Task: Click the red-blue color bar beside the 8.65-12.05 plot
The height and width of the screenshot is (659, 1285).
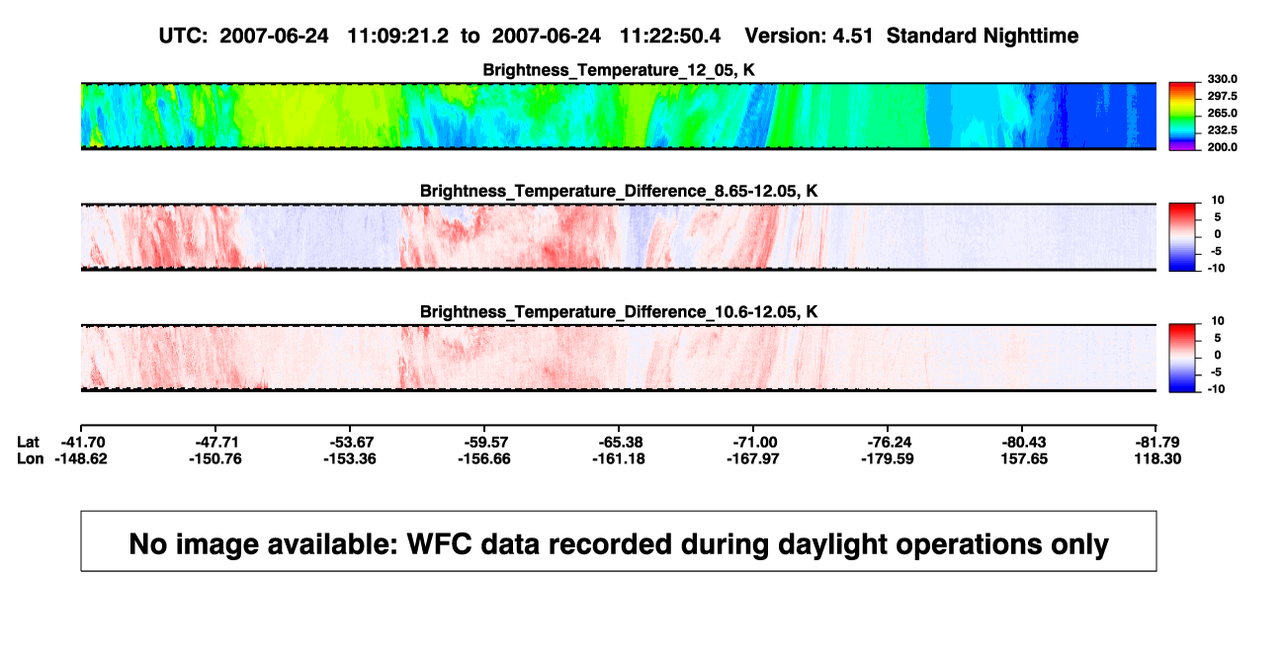Action: (1183, 237)
